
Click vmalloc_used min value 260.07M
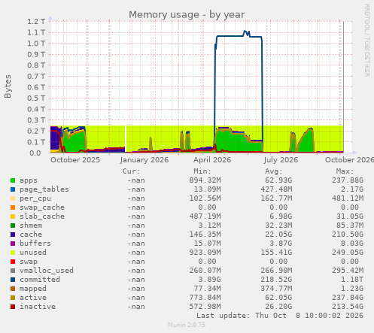click(205, 271)
